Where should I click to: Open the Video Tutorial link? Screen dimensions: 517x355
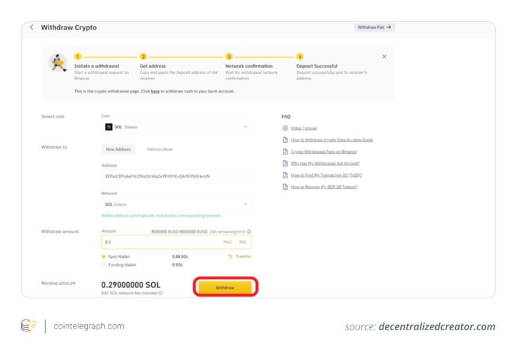[x=304, y=128]
